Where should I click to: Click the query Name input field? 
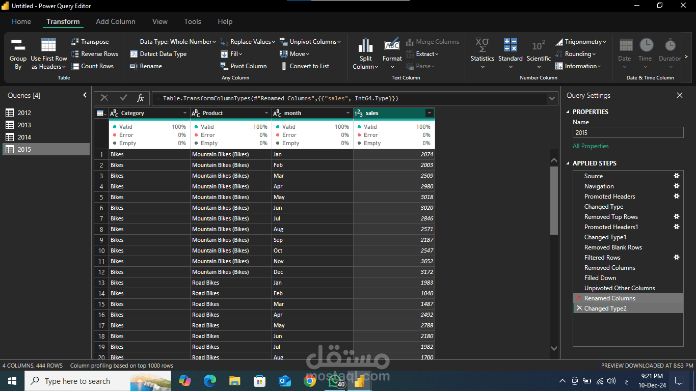coord(628,132)
